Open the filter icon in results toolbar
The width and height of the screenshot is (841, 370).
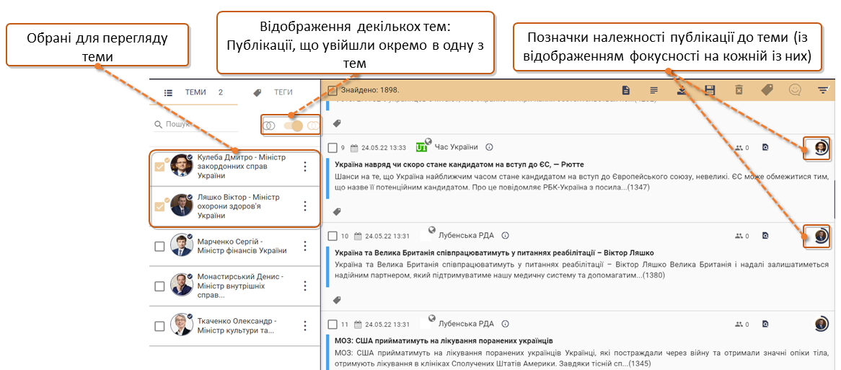(823, 90)
